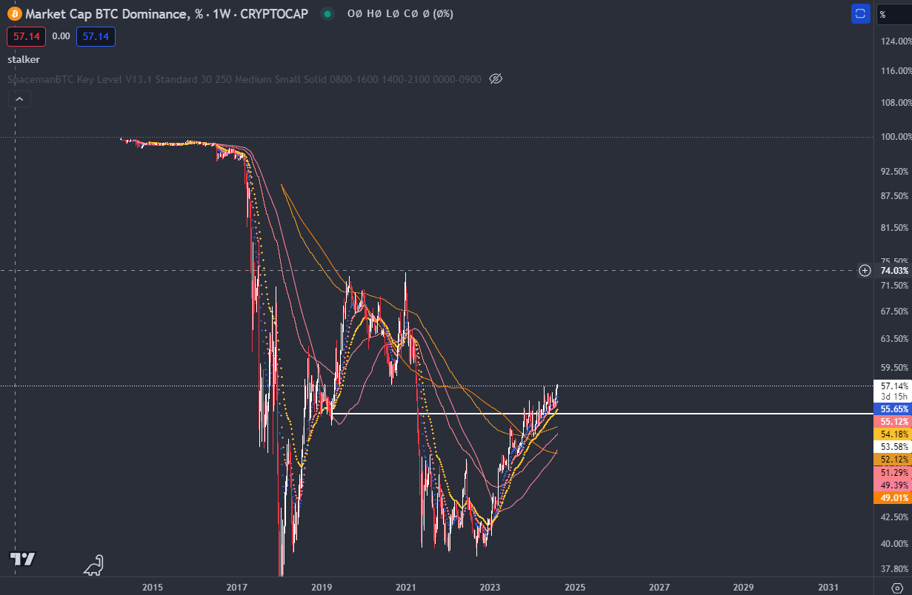Viewport: 912px width, 595px height.
Task: Click the red 57.14 sell price box
Action: point(27,36)
